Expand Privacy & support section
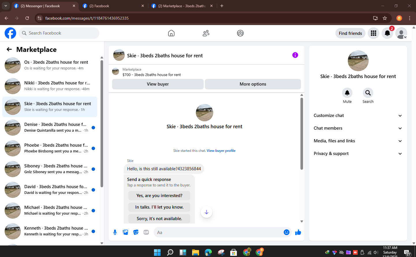 tap(358, 154)
